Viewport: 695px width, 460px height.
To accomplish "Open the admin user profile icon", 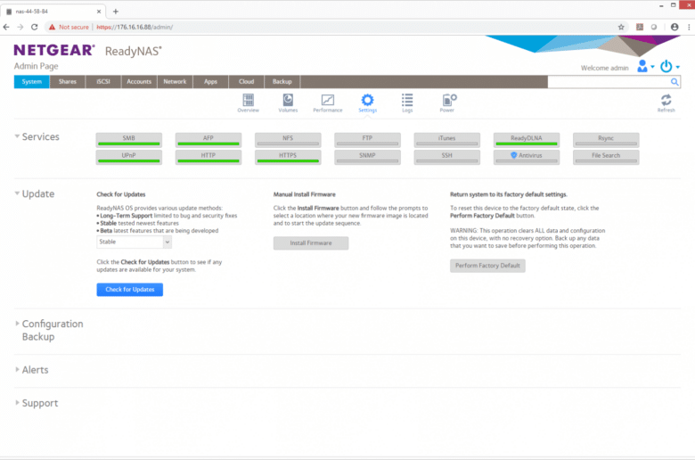I will coord(642,66).
